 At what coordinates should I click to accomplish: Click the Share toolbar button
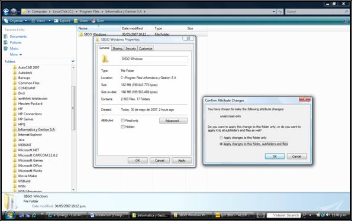tap(81, 21)
